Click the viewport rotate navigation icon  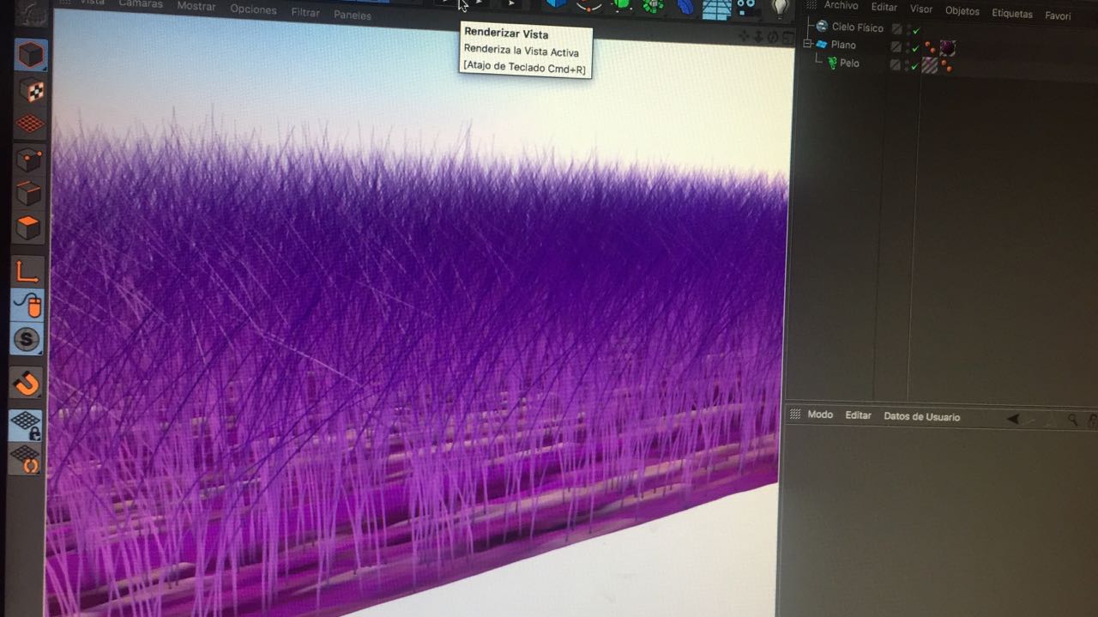pos(772,37)
